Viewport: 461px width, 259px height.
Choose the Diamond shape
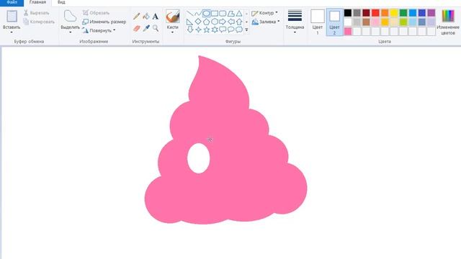pos(198,22)
